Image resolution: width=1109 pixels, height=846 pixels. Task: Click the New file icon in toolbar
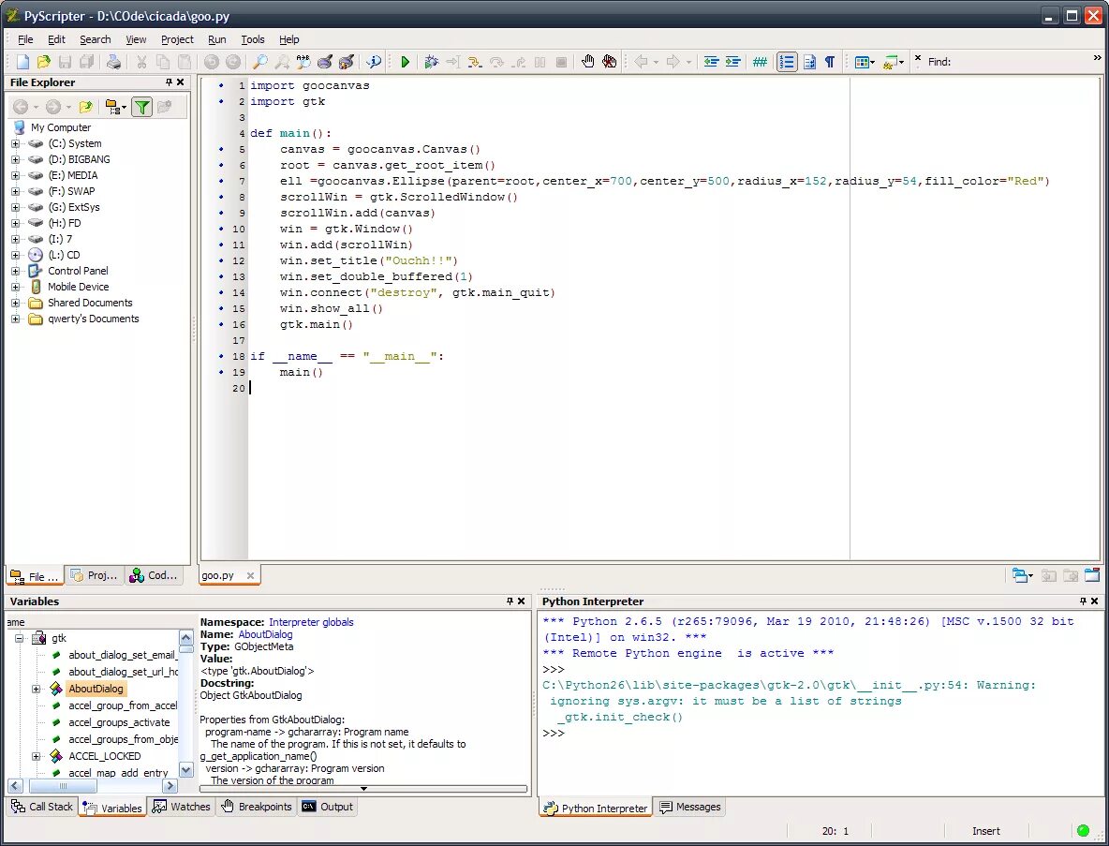coord(22,62)
